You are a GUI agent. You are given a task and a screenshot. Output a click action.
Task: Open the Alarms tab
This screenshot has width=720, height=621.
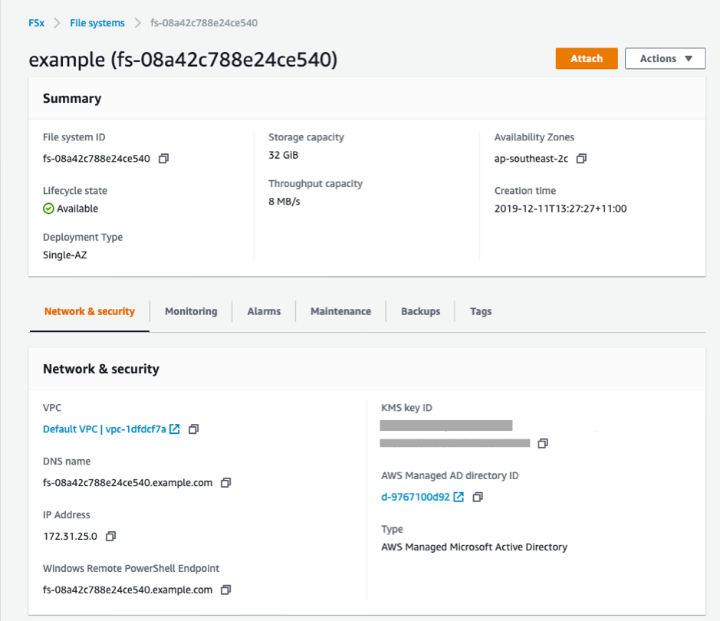(264, 311)
